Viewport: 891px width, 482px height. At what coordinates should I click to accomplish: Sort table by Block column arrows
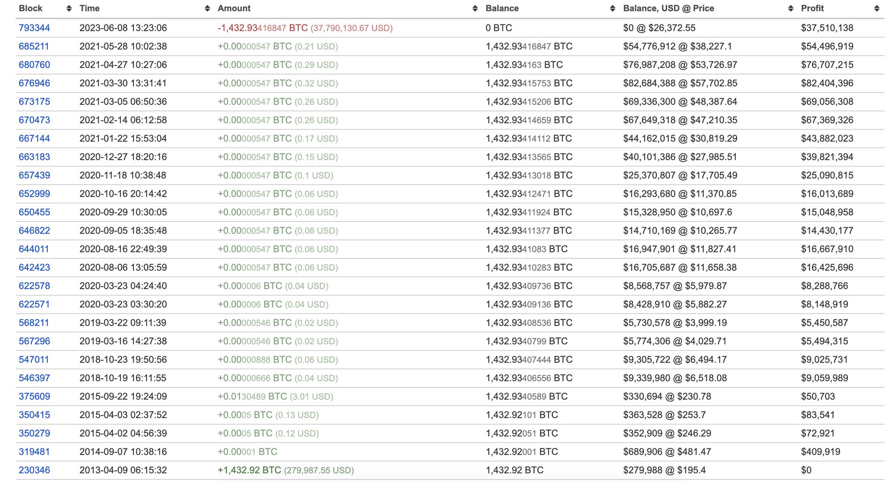point(69,9)
